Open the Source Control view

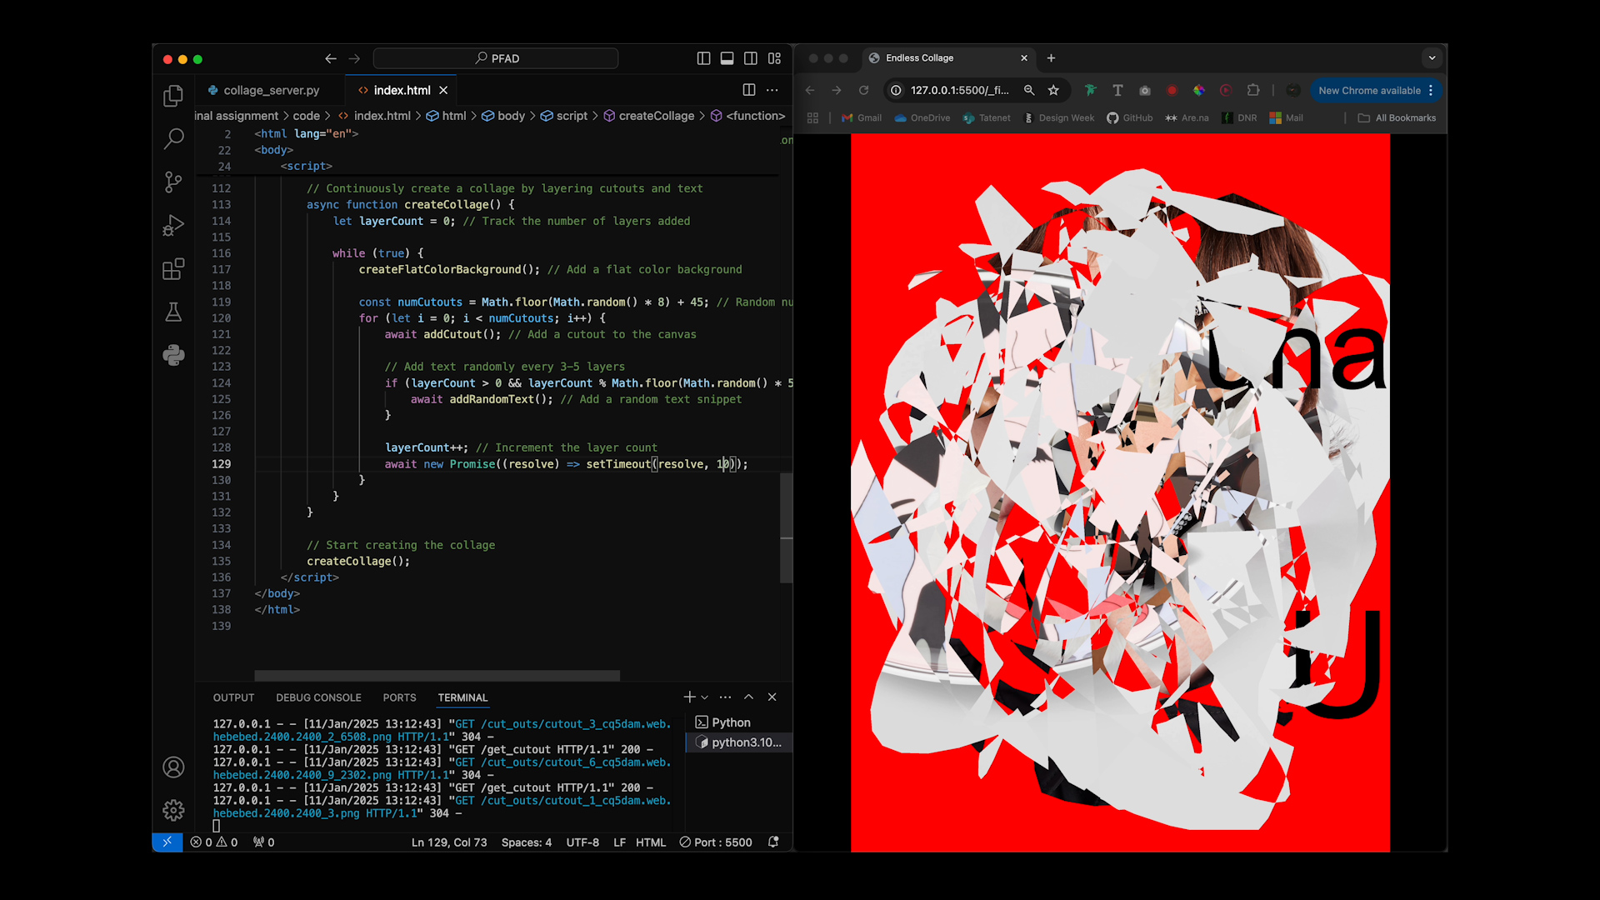pyautogui.click(x=173, y=182)
